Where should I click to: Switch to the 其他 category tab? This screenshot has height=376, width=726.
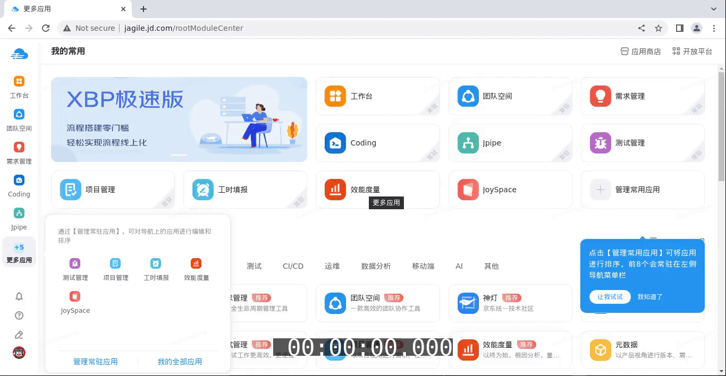tap(492, 266)
